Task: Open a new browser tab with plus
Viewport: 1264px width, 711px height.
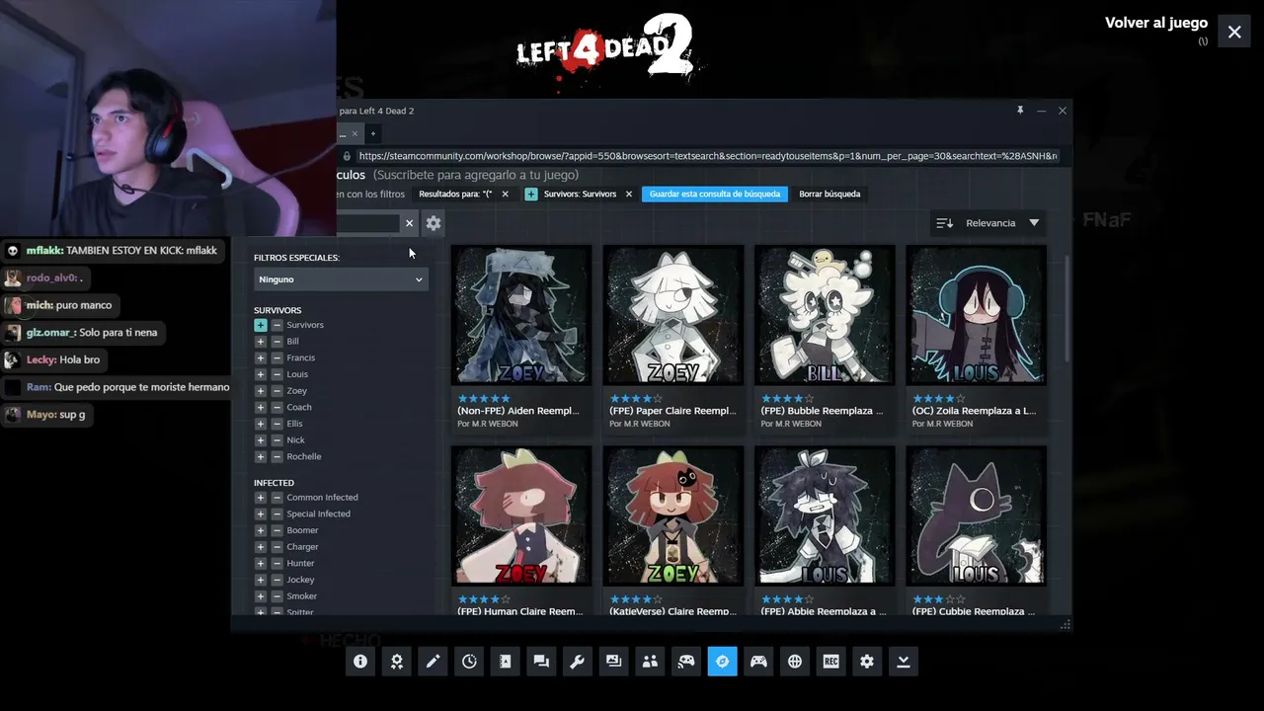Action: [x=372, y=133]
